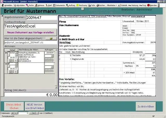Open Statistik chart icon
166x118 pixels.
click(119, 5)
